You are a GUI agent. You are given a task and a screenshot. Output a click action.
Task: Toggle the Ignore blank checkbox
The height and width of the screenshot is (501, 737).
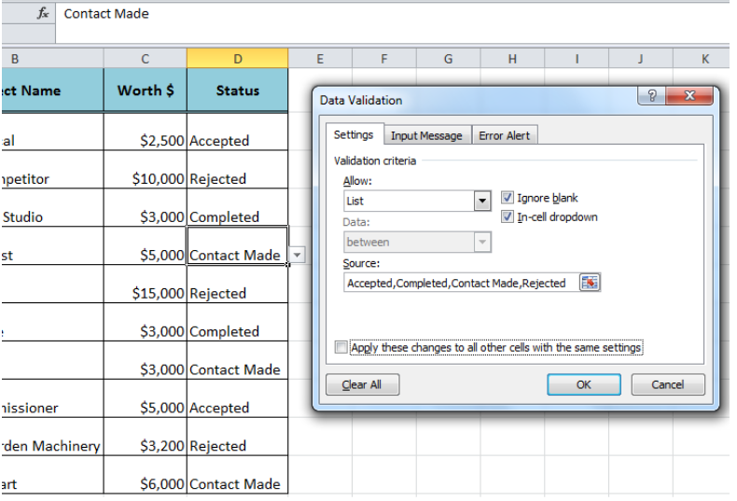pos(508,198)
